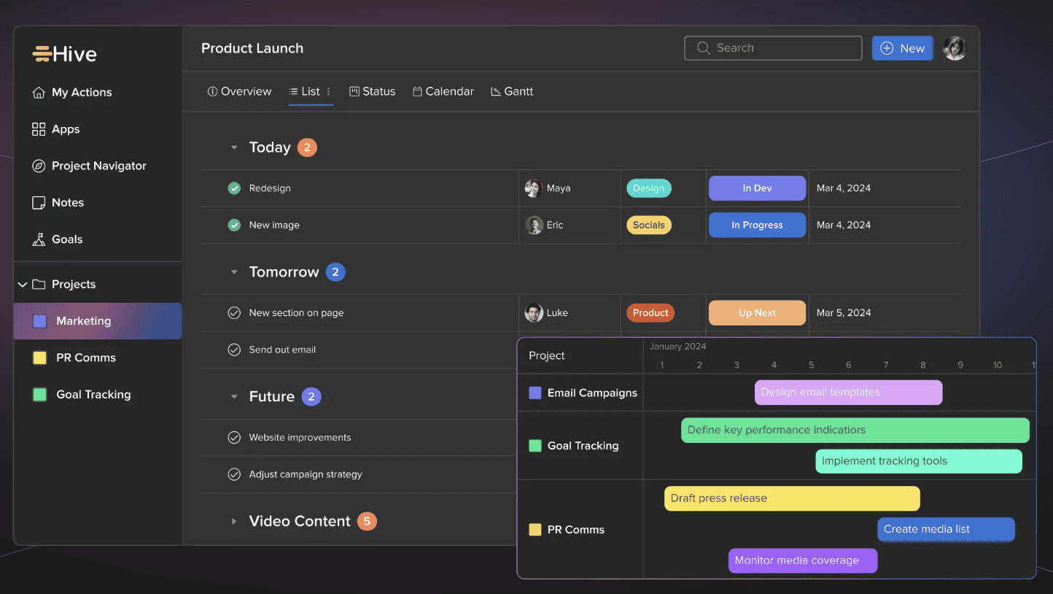Viewport: 1053px width, 594px height.
Task: Collapse the Today section
Action: click(234, 147)
